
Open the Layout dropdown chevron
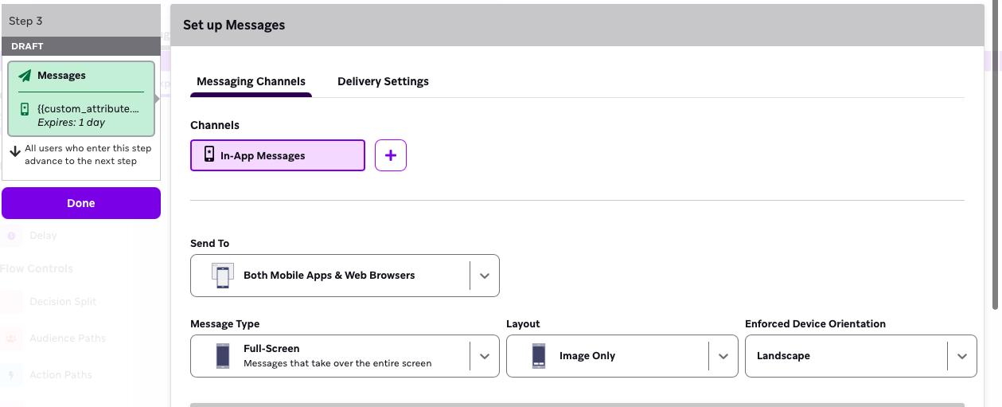click(723, 356)
